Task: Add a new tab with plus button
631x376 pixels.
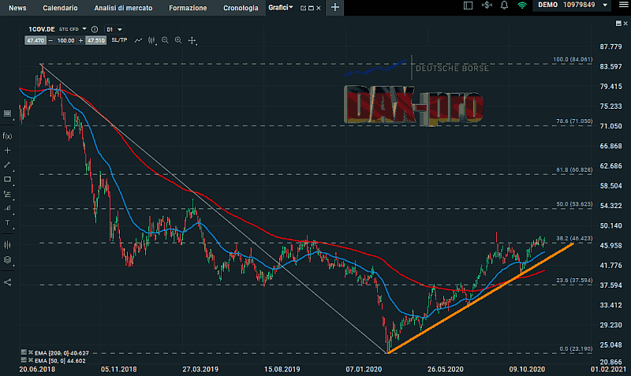Action: click(x=334, y=7)
